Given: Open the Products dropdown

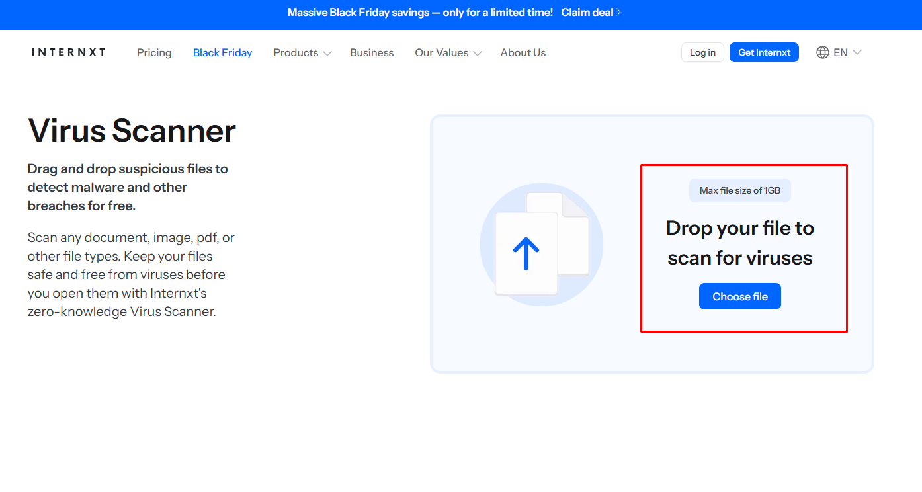Looking at the screenshot, I should pos(296,52).
